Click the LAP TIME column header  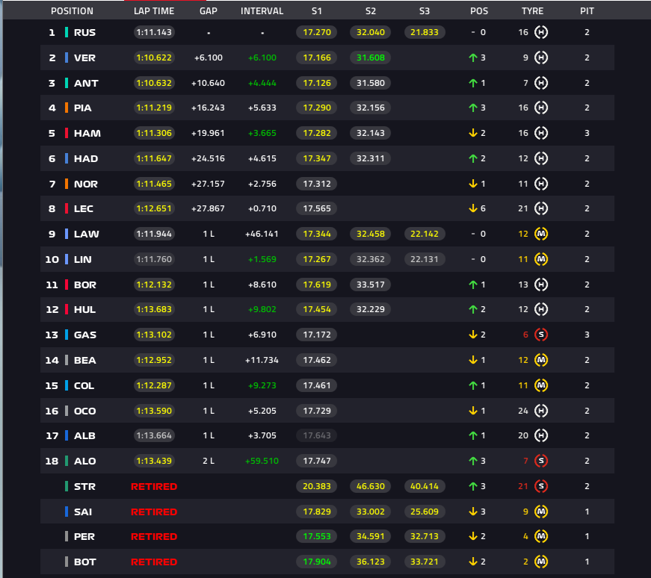[x=154, y=11]
